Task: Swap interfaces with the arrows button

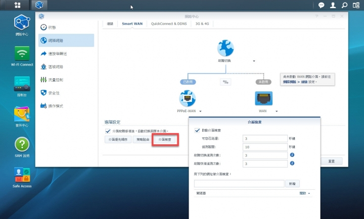Action: (x=225, y=82)
